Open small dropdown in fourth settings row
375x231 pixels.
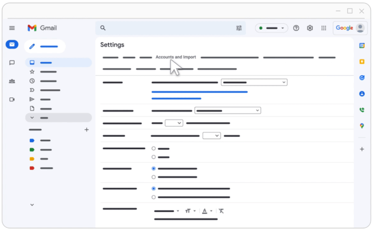pyautogui.click(x=212, y=136)
